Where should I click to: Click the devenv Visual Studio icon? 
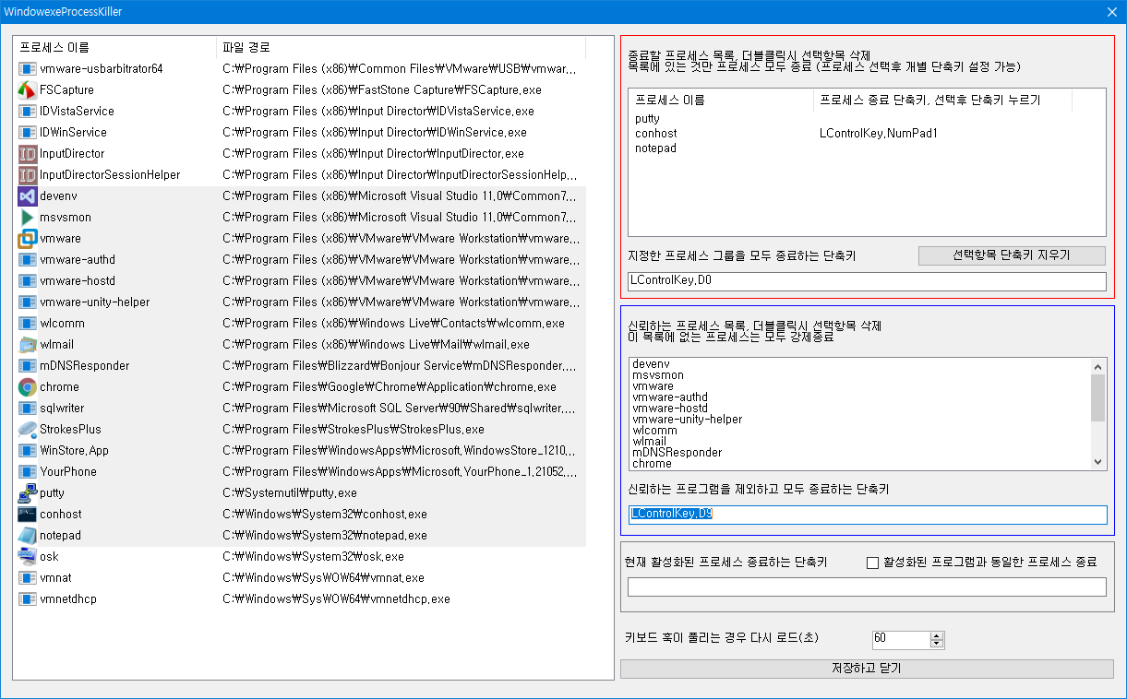[27, 196]
